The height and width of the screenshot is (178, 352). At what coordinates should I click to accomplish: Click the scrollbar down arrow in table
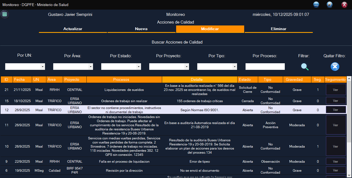point(349,175)
